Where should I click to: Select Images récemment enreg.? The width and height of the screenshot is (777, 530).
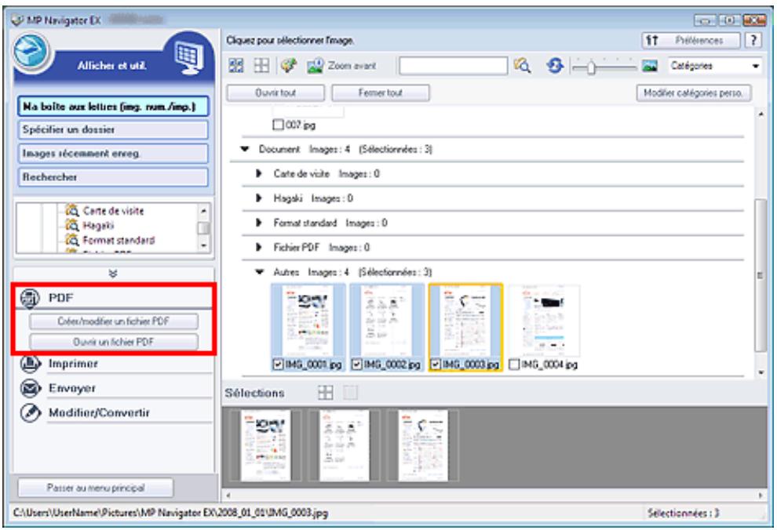point(113,154)
